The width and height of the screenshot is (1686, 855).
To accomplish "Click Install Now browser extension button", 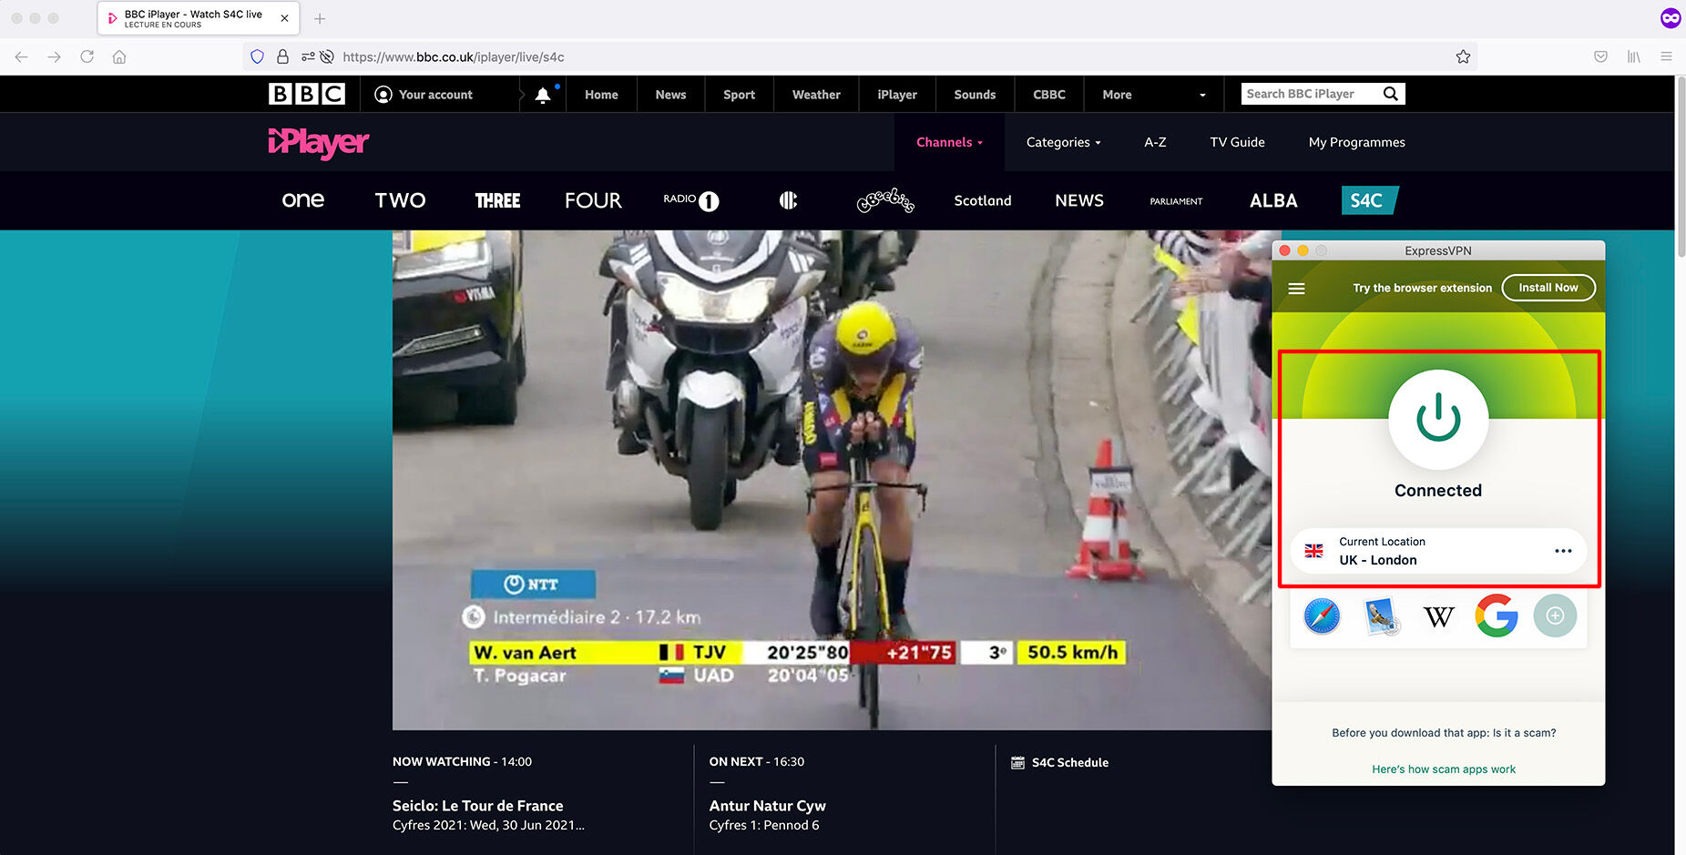I will tap(1548, 288).
